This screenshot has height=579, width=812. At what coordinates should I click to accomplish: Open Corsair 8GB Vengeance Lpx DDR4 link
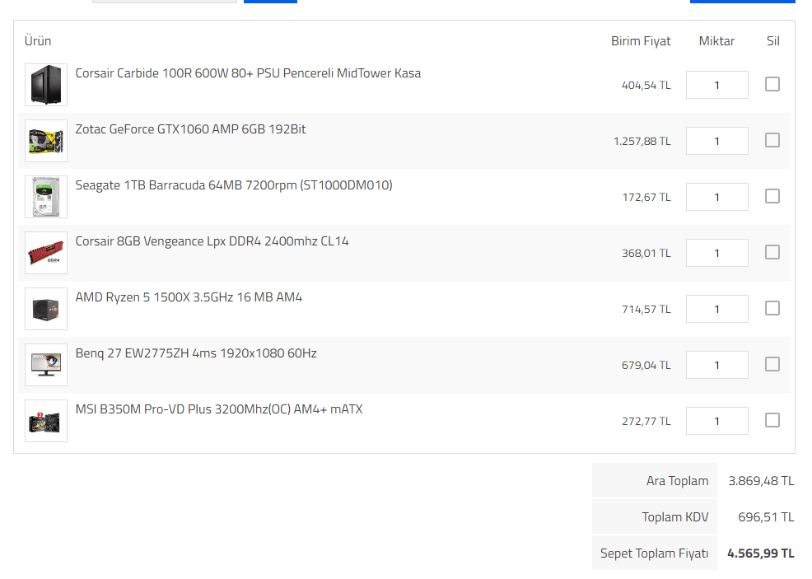(212, 241)
